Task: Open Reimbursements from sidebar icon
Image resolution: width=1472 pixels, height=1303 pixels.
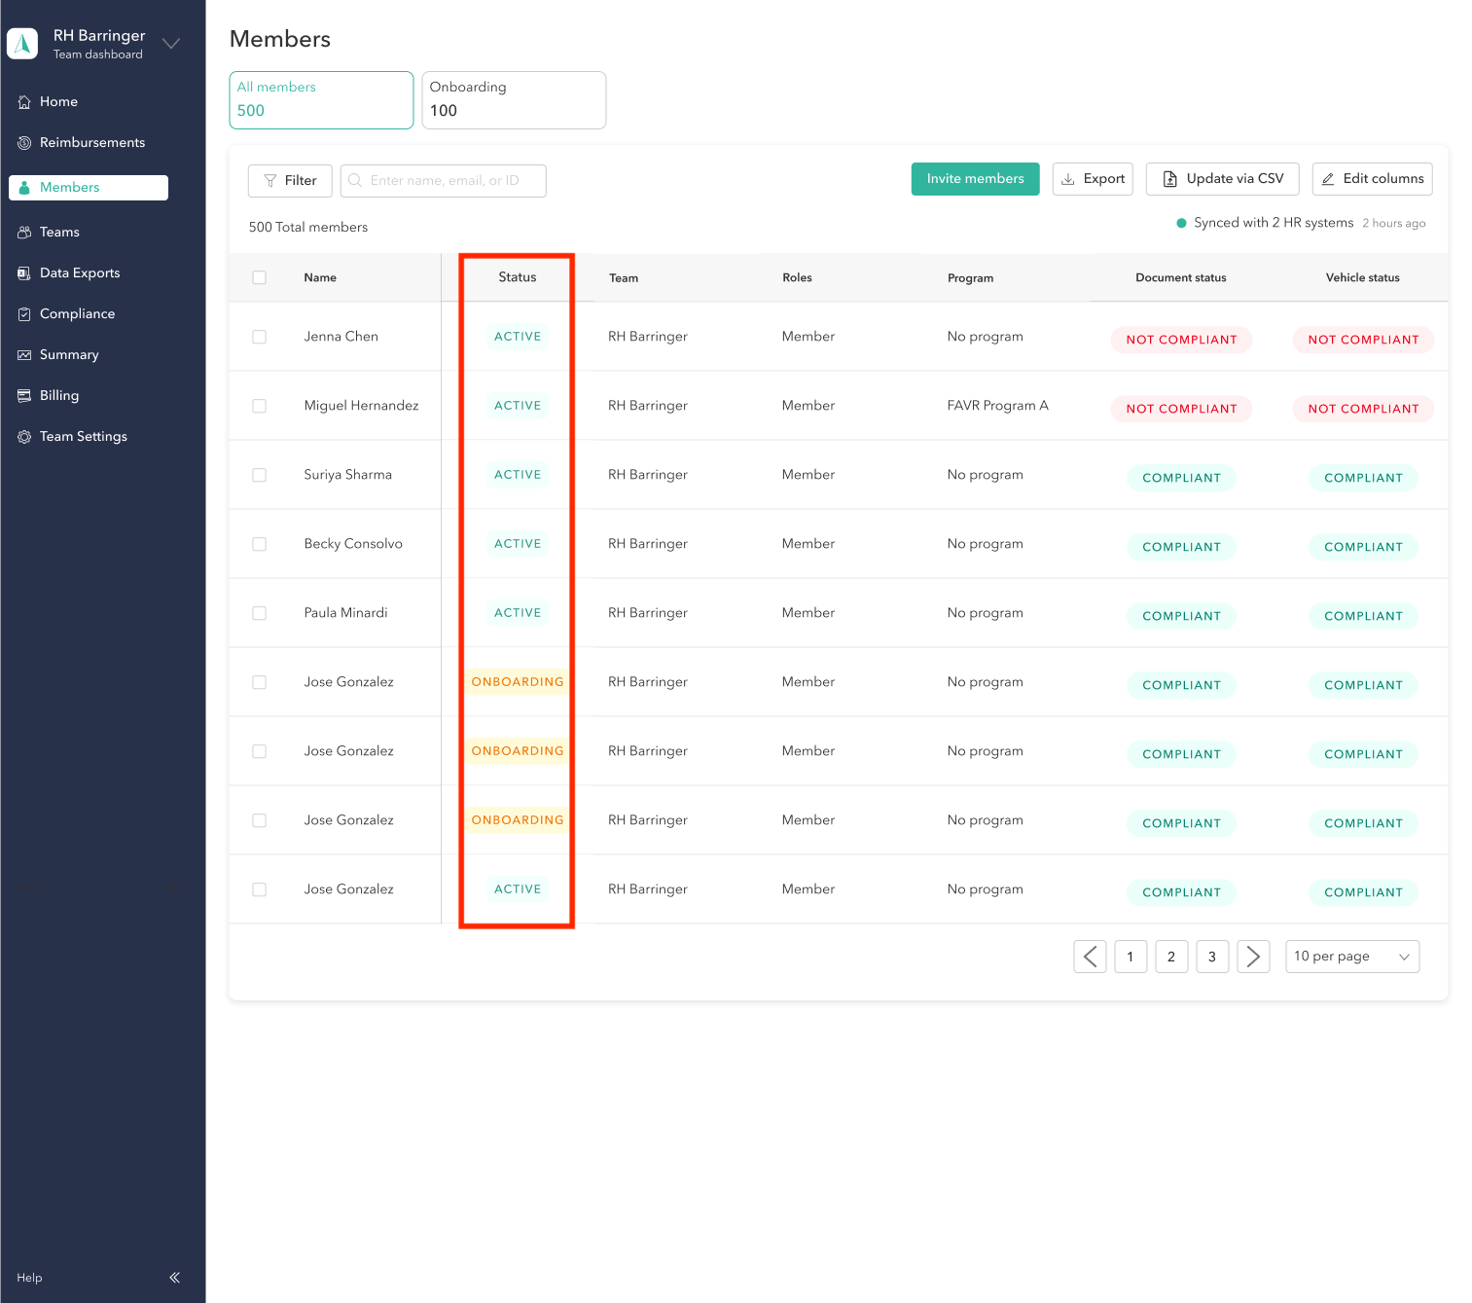Action: (24, 143)
